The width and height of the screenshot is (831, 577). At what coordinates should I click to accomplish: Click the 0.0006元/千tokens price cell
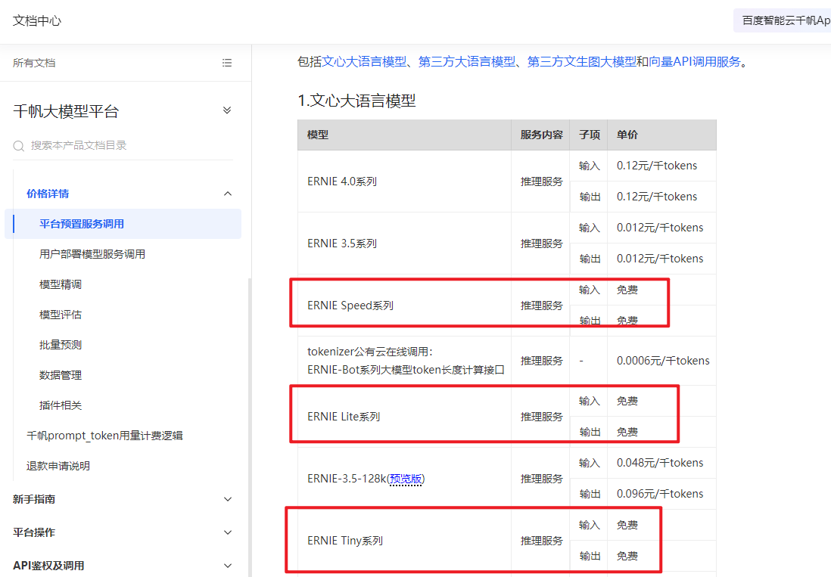[x=662, y=361]
